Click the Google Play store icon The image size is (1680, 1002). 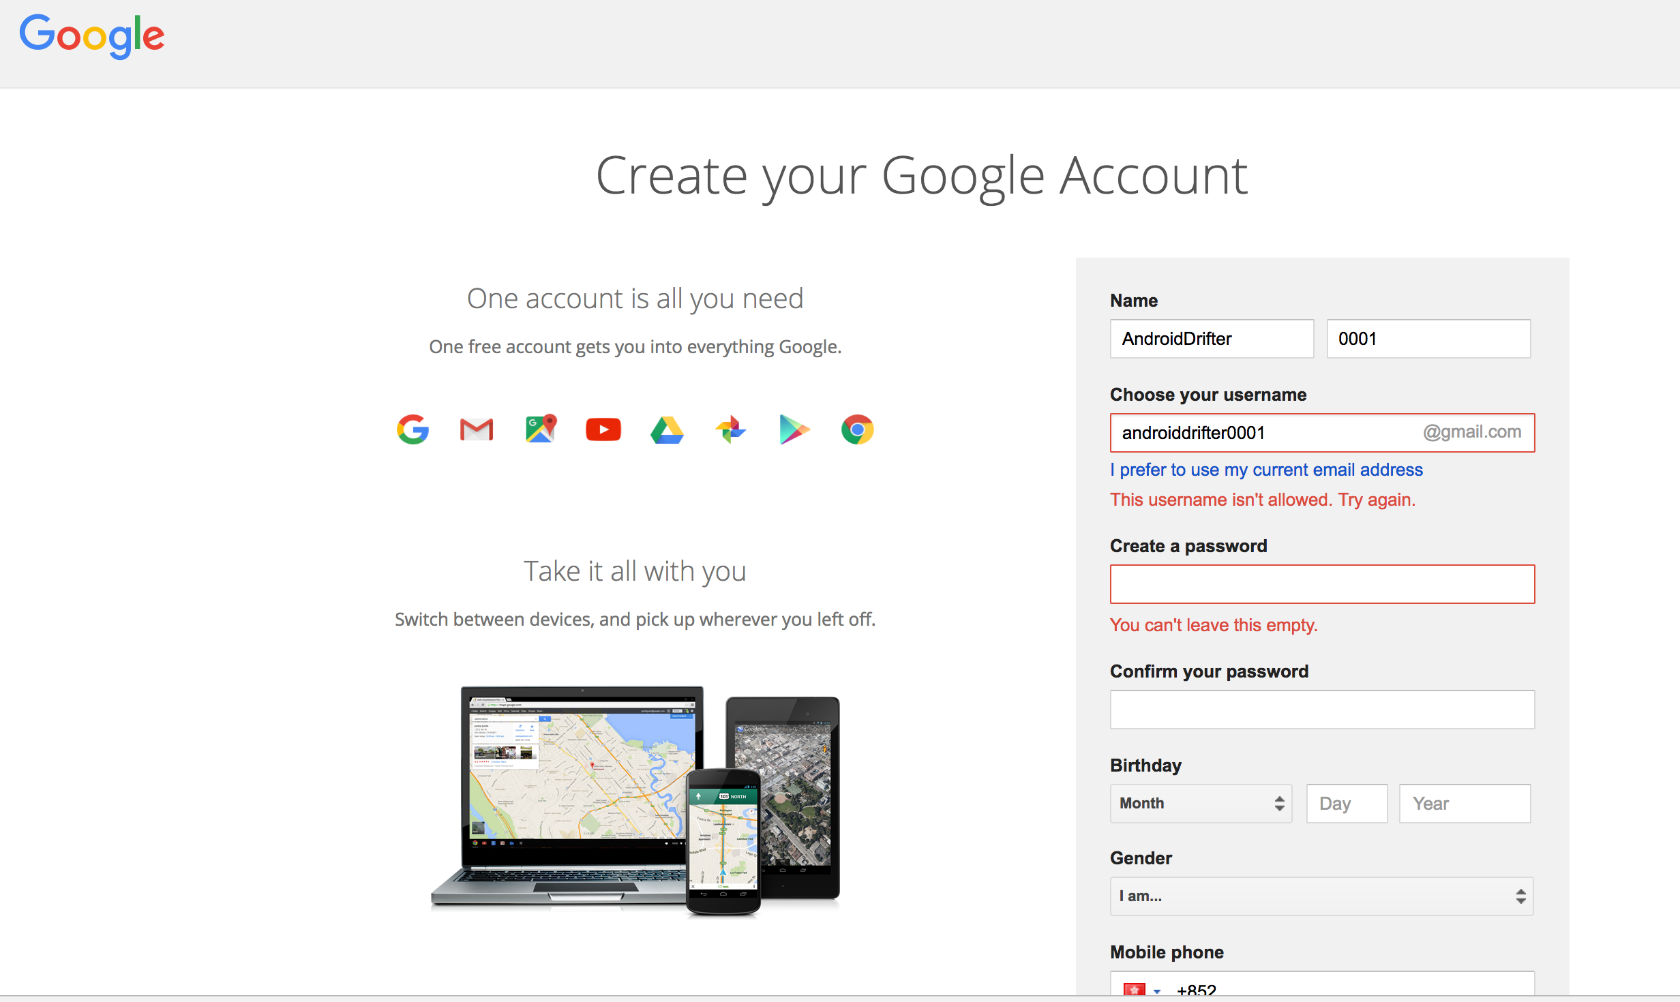(x=794, y=429)
